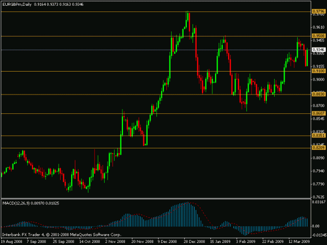Screen dimensions: 327x245
Task: Click the Interbank FX Trader 4 copyright text
Action: click(x=62, y=235)
